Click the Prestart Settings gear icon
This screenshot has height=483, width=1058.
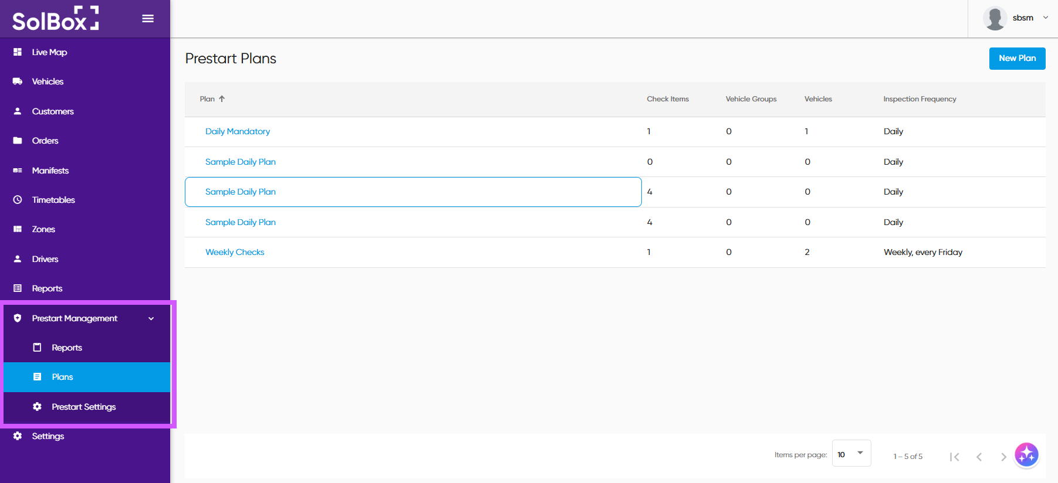[38, 407]
